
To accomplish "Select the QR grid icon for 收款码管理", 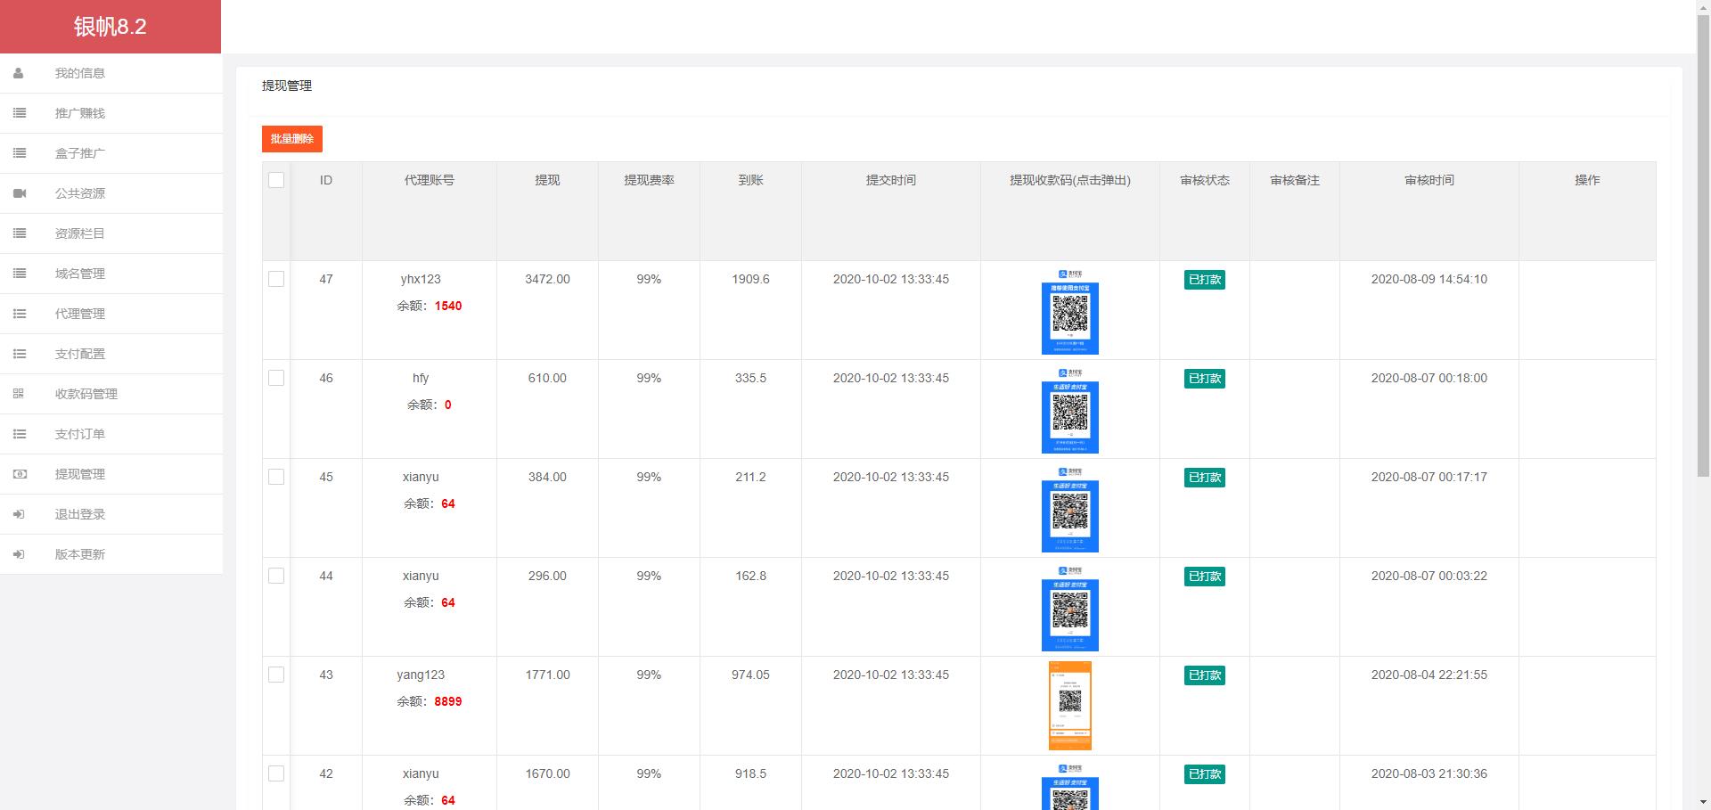I will click(x=19, y=394).
